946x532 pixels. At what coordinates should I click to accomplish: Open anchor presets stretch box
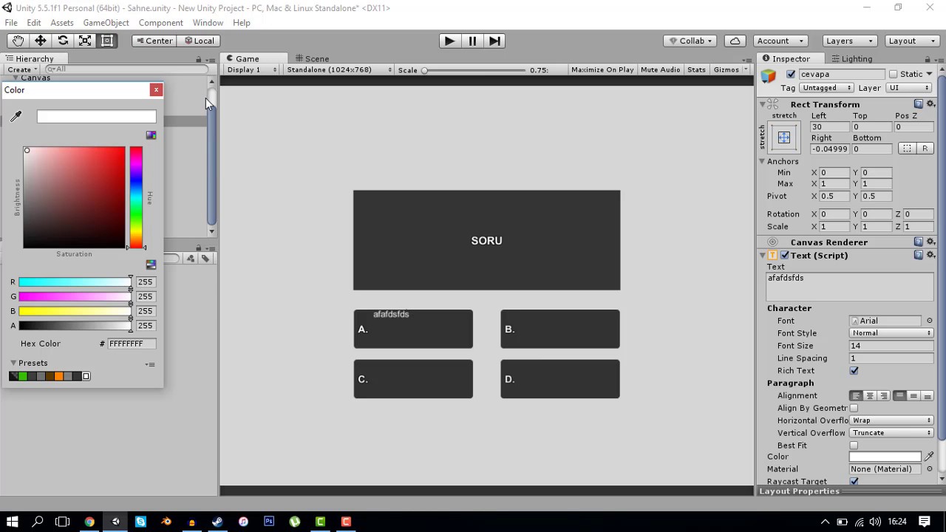click(x=784, y=137)
